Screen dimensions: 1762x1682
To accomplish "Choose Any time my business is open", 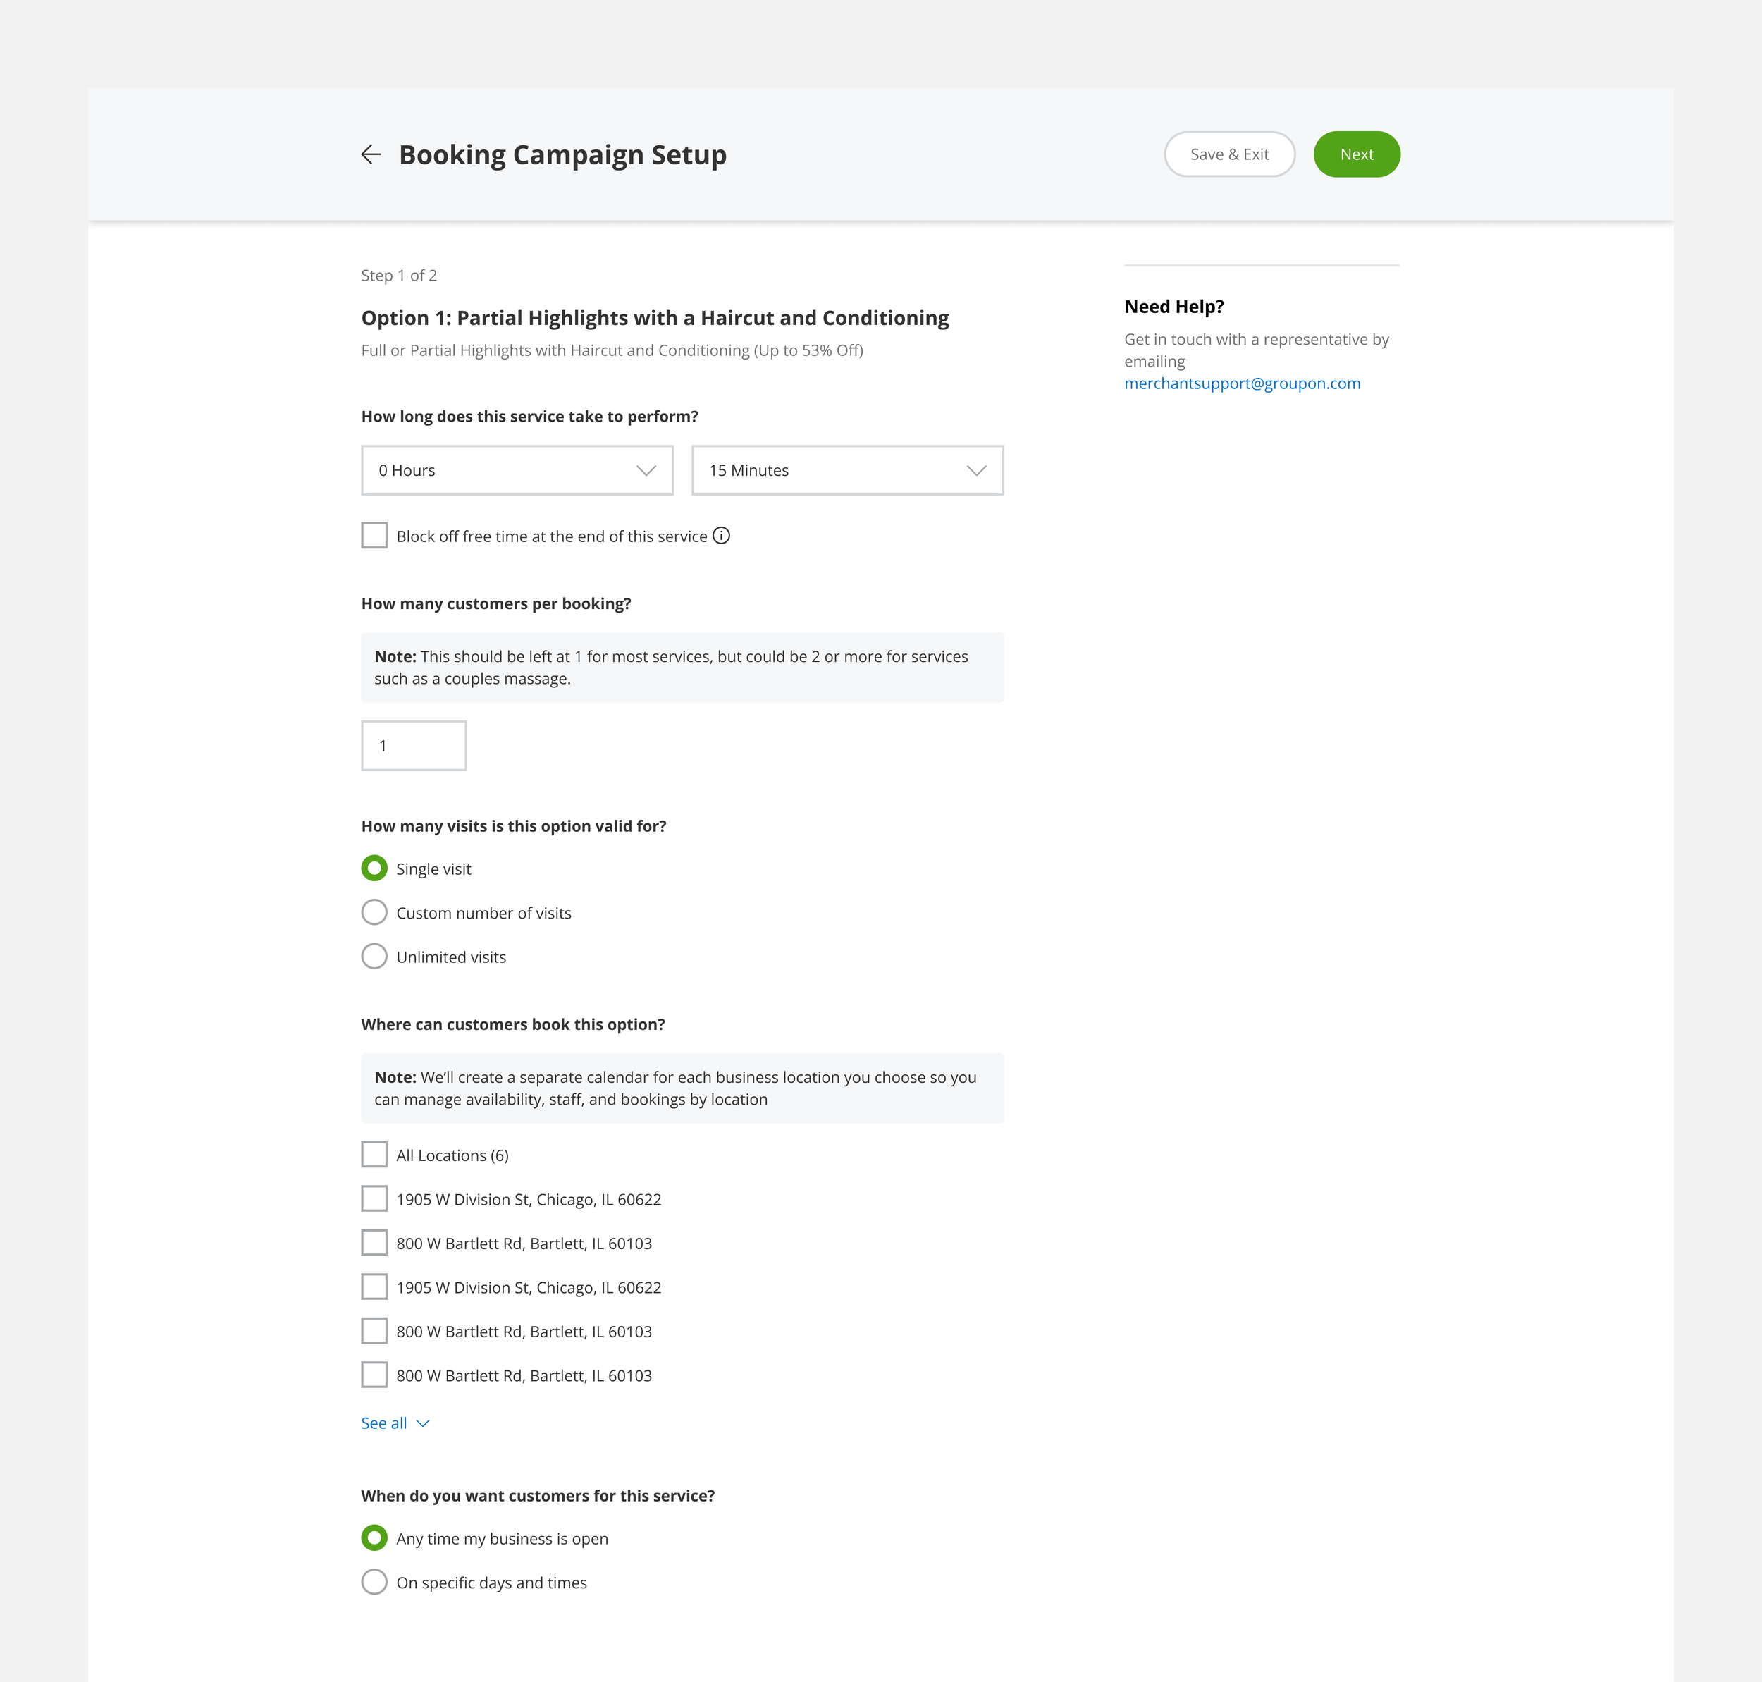I will [374, 1539].
